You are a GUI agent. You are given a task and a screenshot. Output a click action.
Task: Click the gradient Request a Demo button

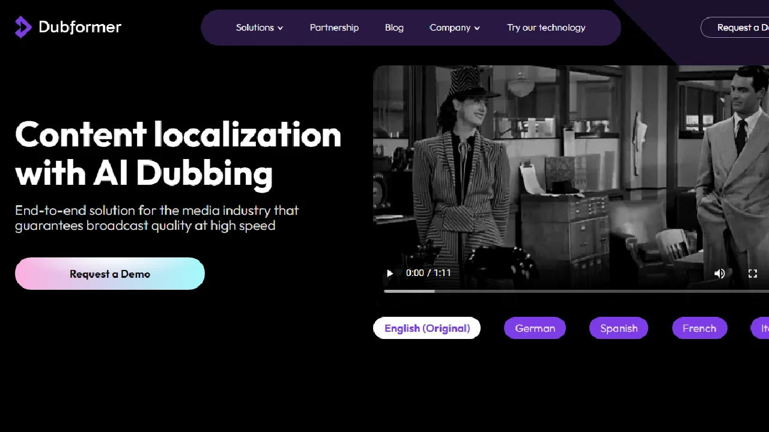110,274
